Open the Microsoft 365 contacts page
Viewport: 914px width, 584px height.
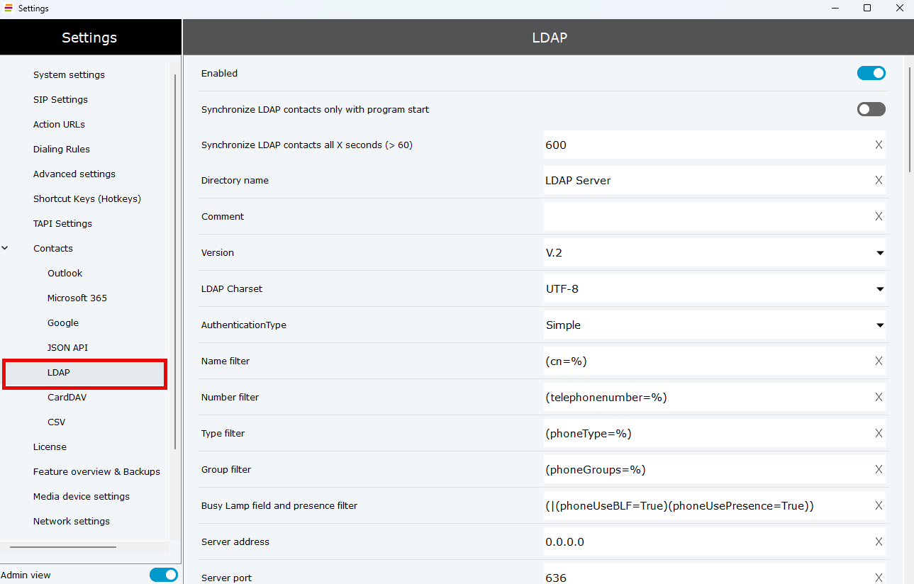[x=77, y=298]
